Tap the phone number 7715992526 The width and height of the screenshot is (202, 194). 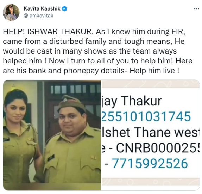pyautogui.click(x=150, y=164)
